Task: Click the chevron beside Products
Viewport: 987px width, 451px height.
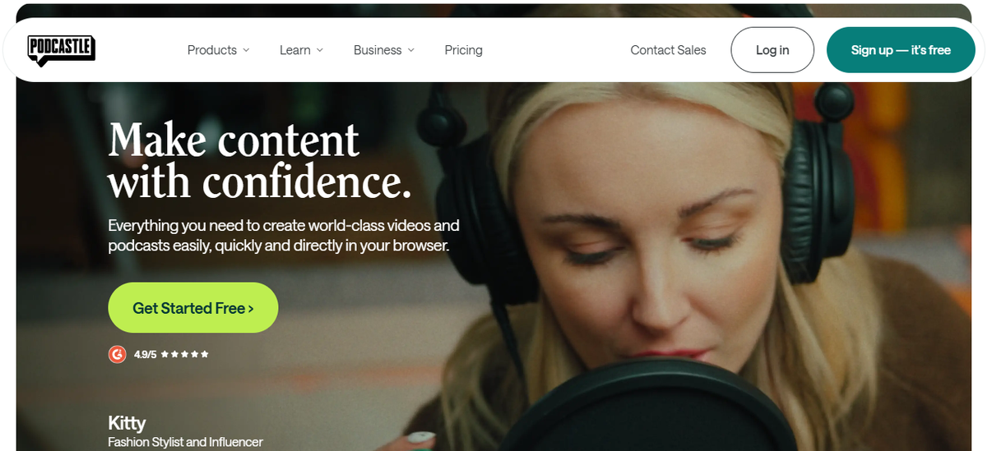Action: [x=245, y=50]
